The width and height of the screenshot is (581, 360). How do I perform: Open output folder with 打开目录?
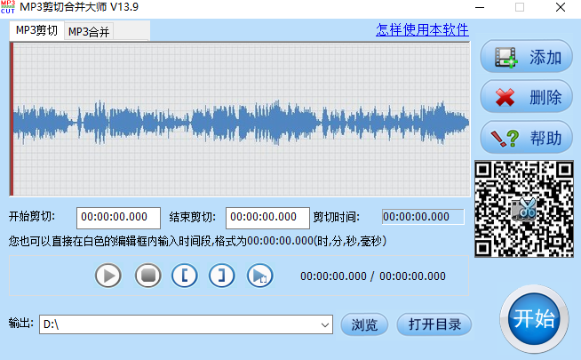tap(434, 324)
